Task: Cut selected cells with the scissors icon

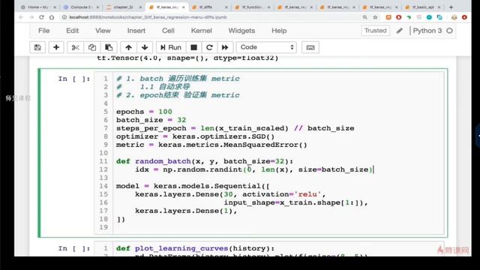Action: click(x=75, y=47)
